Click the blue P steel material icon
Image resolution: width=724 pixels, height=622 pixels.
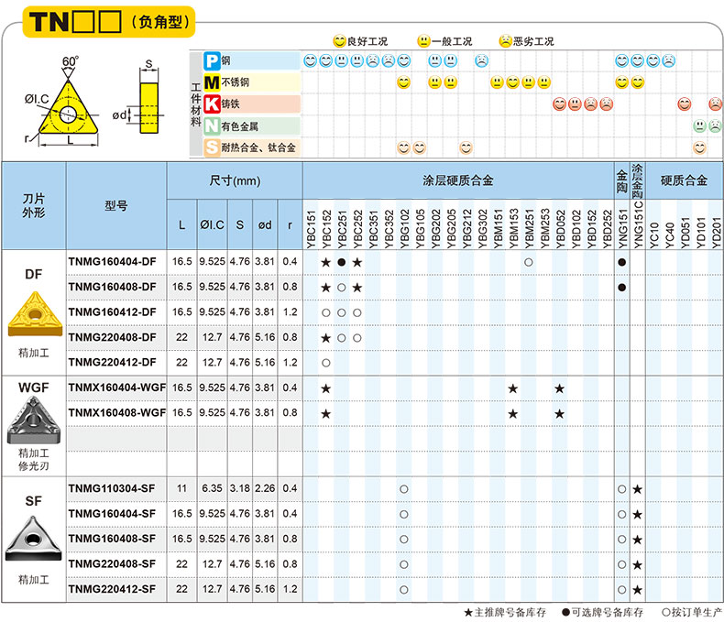[212, 60]
